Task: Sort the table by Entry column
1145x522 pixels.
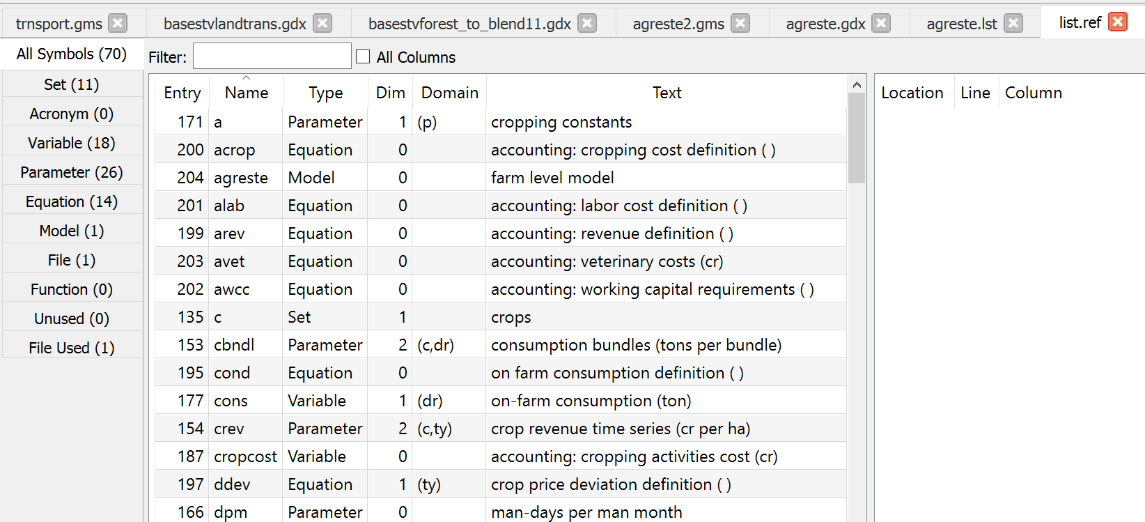Action: pyautogui.click(x=182, y=93)
